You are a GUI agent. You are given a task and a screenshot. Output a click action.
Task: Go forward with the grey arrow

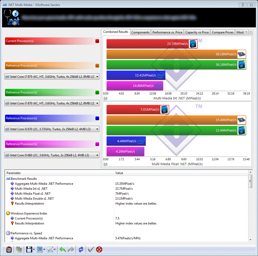[71, 249]
